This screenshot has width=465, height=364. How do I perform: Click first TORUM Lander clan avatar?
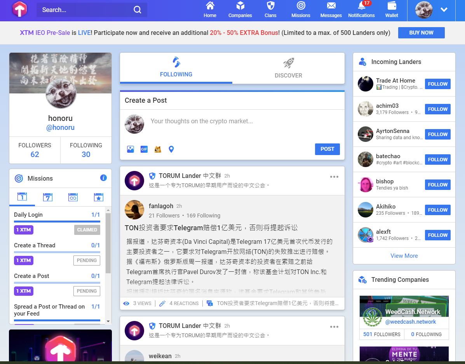point(134,181)
